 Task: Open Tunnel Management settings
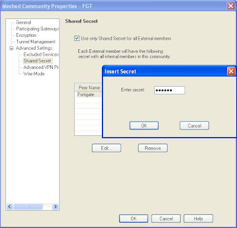pos(36,42)
